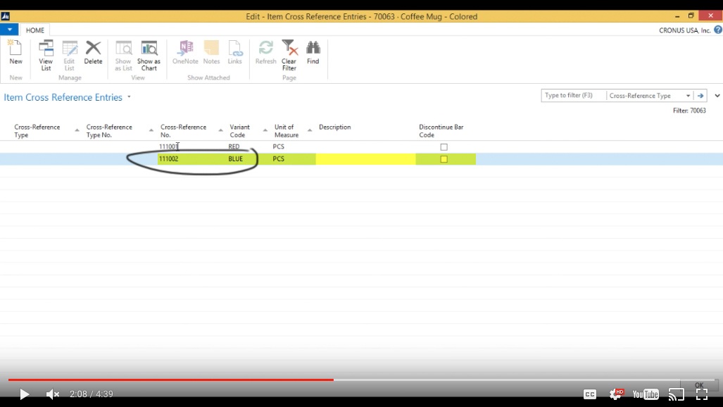Create a New cross reference entry
Image resolution: width=723 pixels, height=407 pixels.
pyautogui.click(x=14, y=53)
